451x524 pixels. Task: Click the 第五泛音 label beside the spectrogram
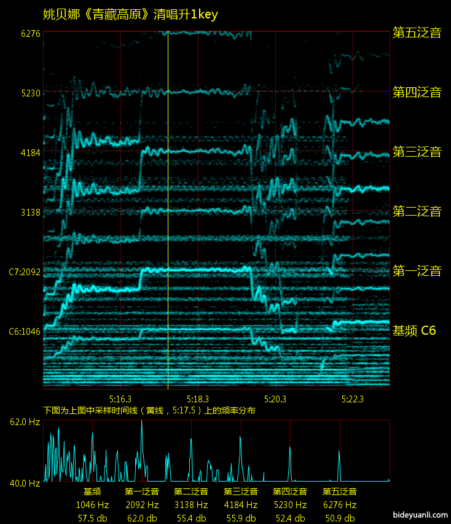pyautogui.click(x=417, y=33)
